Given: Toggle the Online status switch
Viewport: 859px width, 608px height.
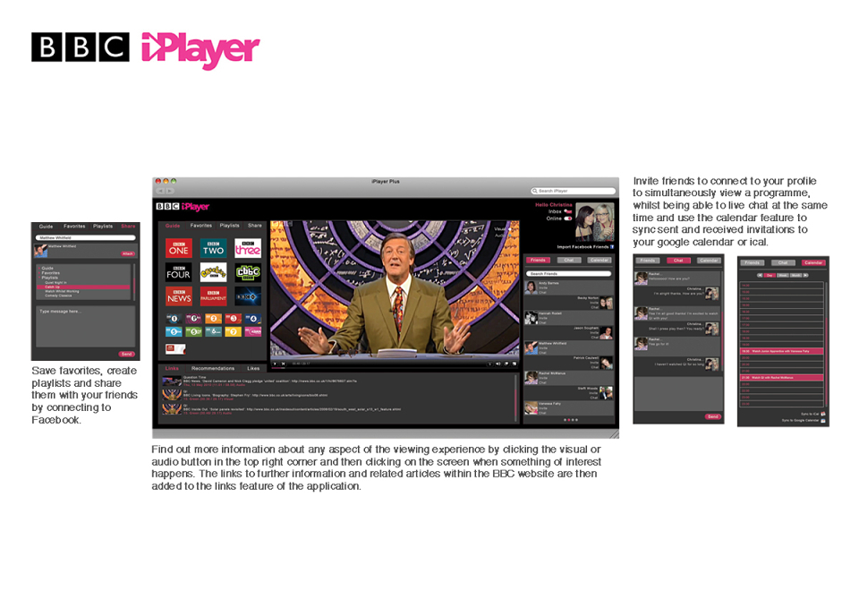Looking at the screenshot, I should [568, 218].
